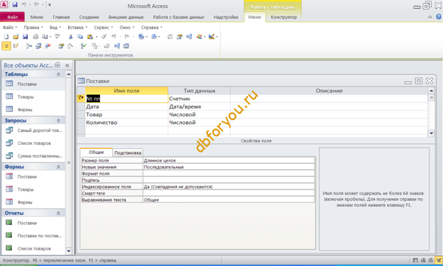Click the Описание cell for Дата row

point(329,106)
